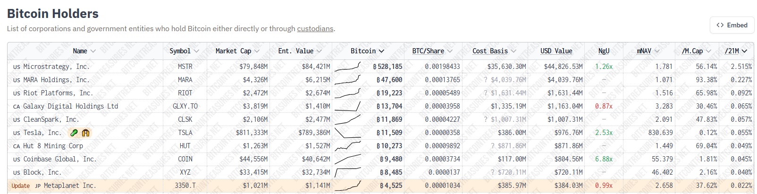Image resolution: width=757 pixels, height=194 pixels.
Task: Open the Tesla bitcoin sparkline chart
Action: [x=348, y=133]
